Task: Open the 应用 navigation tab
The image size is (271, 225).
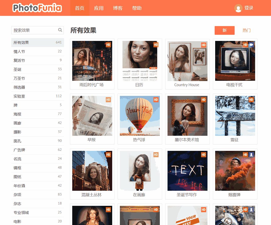Action: [x=99, y=8]
